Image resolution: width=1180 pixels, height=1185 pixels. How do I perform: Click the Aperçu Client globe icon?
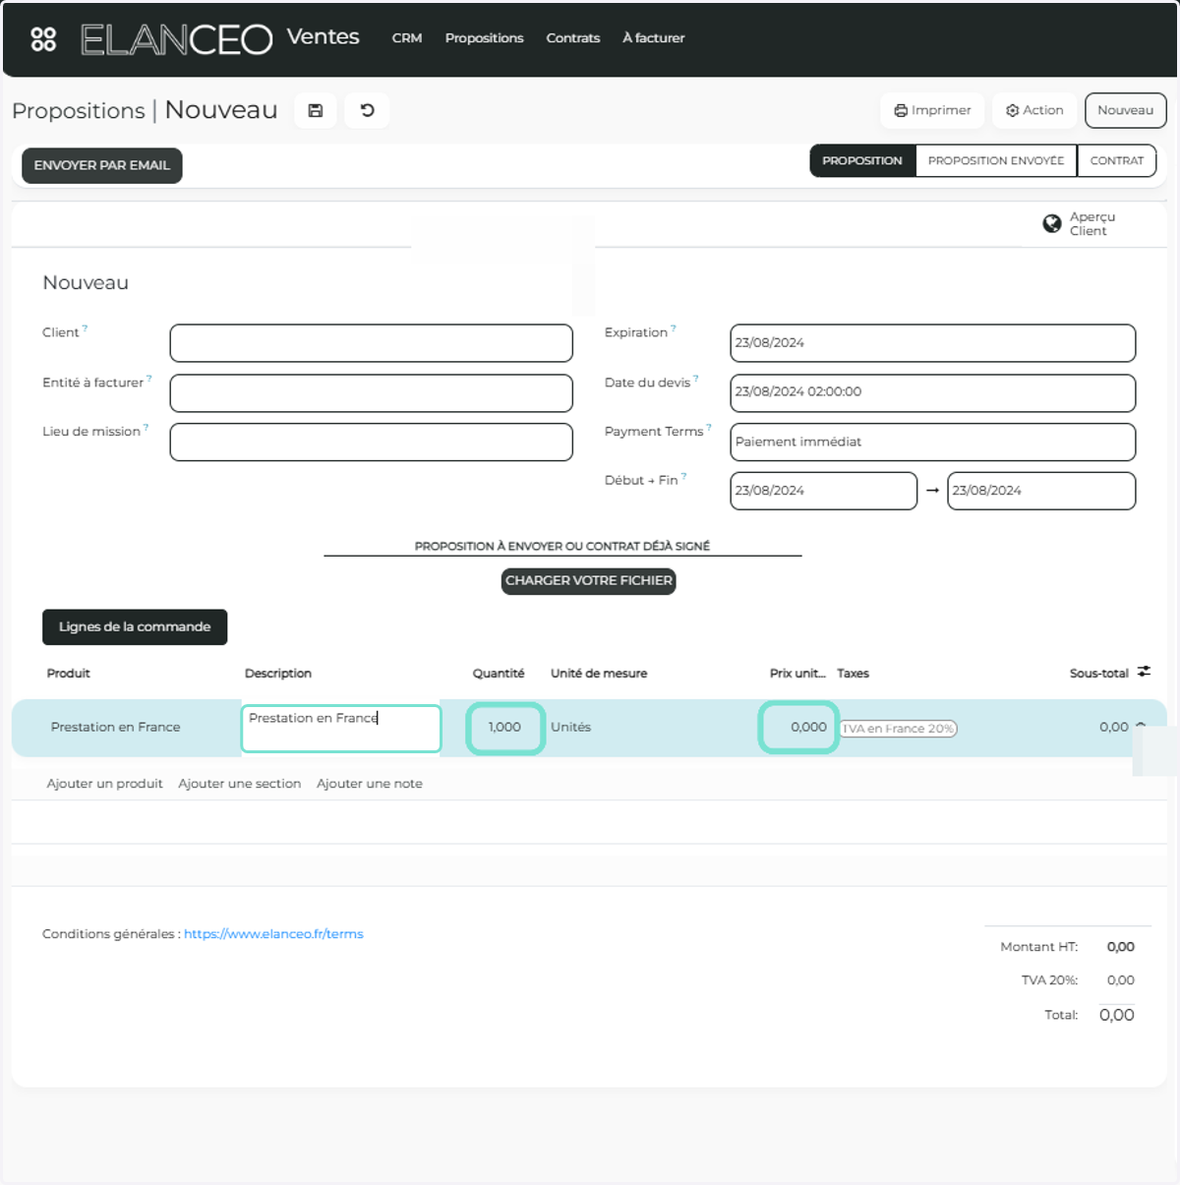coord(1051,224)
